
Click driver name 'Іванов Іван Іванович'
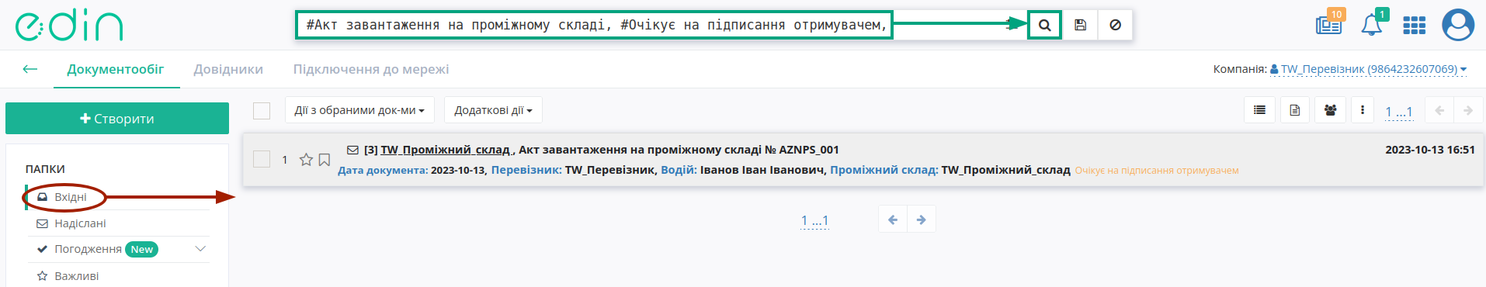762,170
